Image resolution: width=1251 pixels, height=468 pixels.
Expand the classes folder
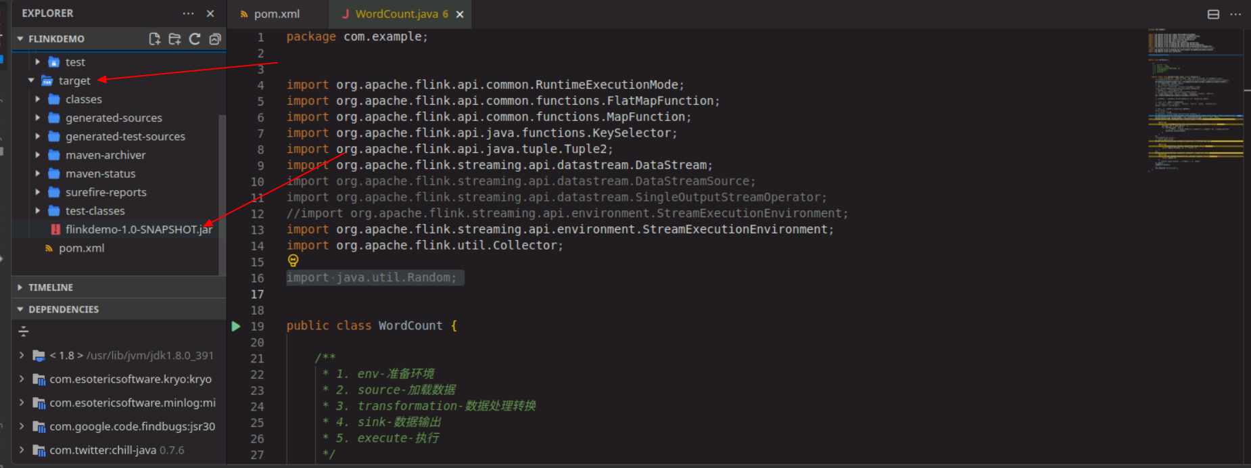coord(38,99)
